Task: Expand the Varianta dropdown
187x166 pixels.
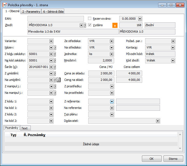Action: (x=51, y=41)
